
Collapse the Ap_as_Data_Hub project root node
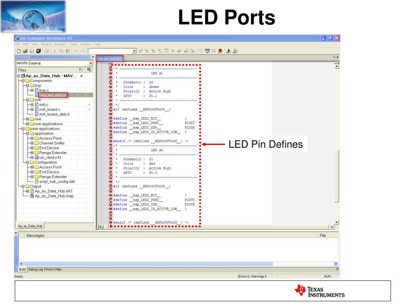(18, 76)
